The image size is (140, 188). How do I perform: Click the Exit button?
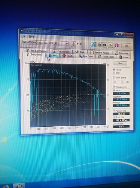point(126,46)
